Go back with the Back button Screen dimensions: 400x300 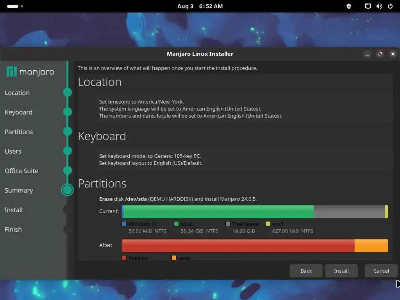pos(306,271)
